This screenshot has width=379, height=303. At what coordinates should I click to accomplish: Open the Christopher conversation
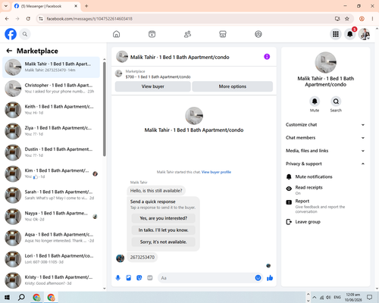[51, 89]
